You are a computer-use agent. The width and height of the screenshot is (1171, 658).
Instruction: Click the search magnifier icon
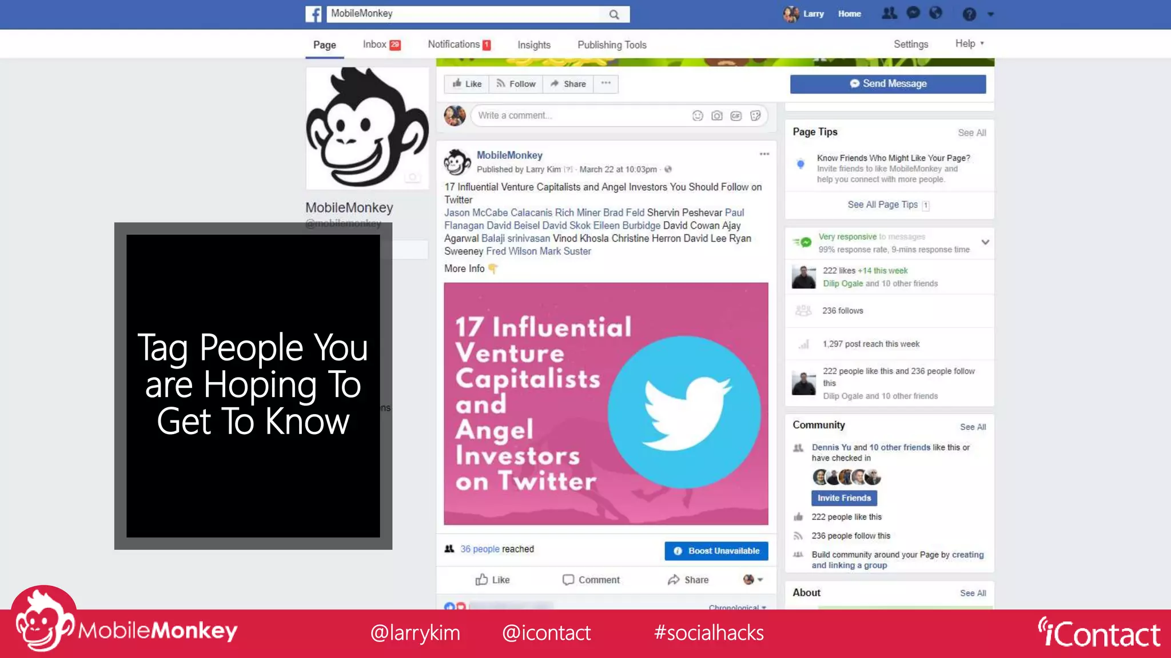pos(614,14)
